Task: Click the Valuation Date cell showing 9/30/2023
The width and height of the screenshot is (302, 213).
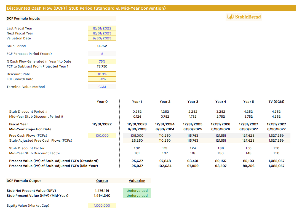Action: (x=102, y=38)
